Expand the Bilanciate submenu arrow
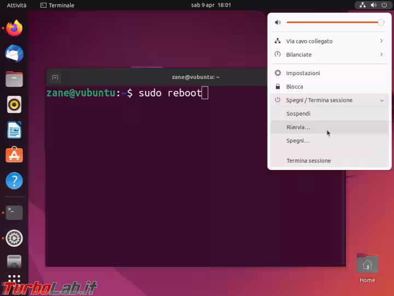The height and width of the screenshot is (296, 394). point(381,54)
